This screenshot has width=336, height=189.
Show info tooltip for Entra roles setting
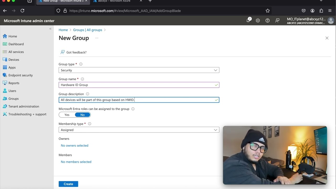133,109
